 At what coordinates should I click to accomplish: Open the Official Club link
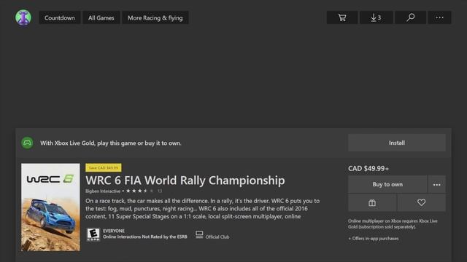click(212, 235)
